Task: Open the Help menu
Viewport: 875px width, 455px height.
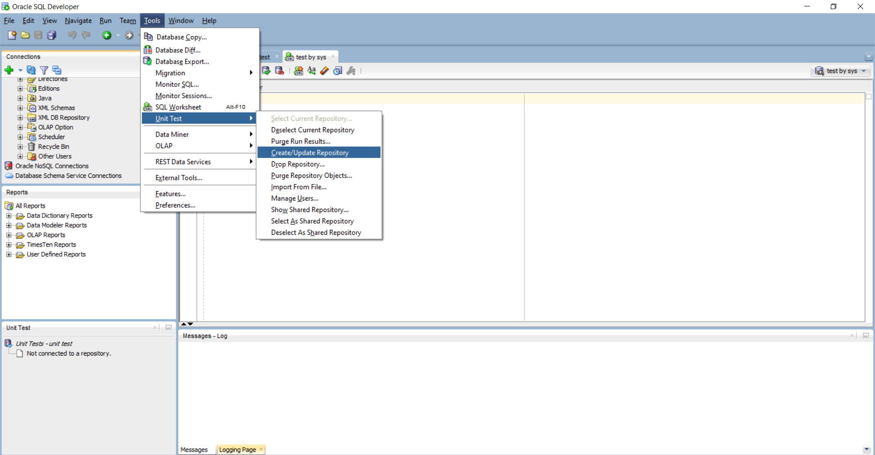Action: coord(209,21)
